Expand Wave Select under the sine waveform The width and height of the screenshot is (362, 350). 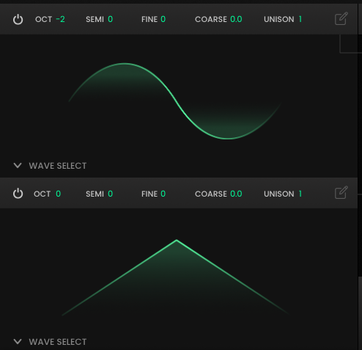point(18,166)
